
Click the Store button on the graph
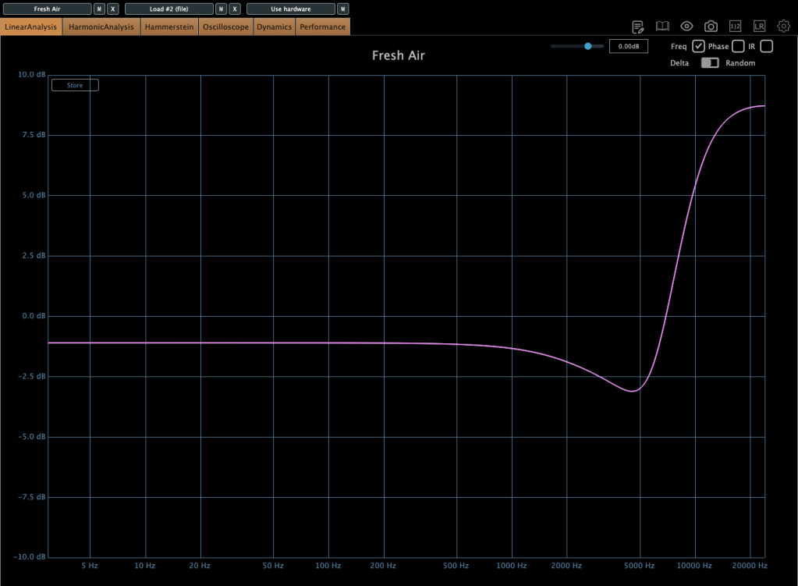point(75,85)
